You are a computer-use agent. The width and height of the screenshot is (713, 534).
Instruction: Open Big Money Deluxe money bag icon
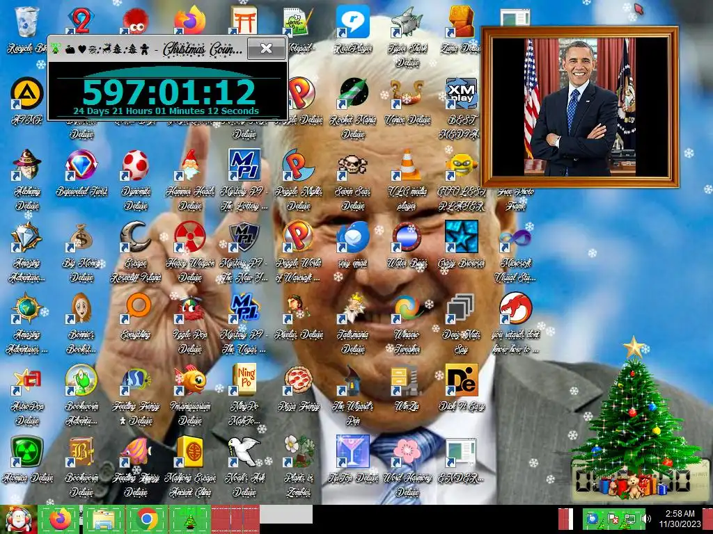[x=81, y=236]
